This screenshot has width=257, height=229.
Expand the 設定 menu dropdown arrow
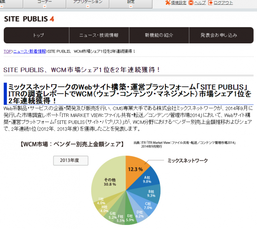131,6
